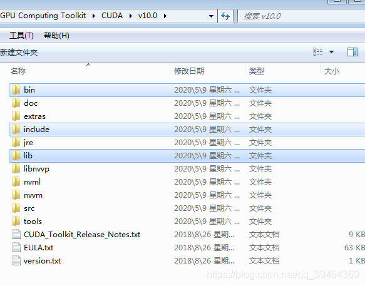Screen dimensions: 365x286
Task: Sort by 修改日期 column header
Action: click(x=207, y=71)
